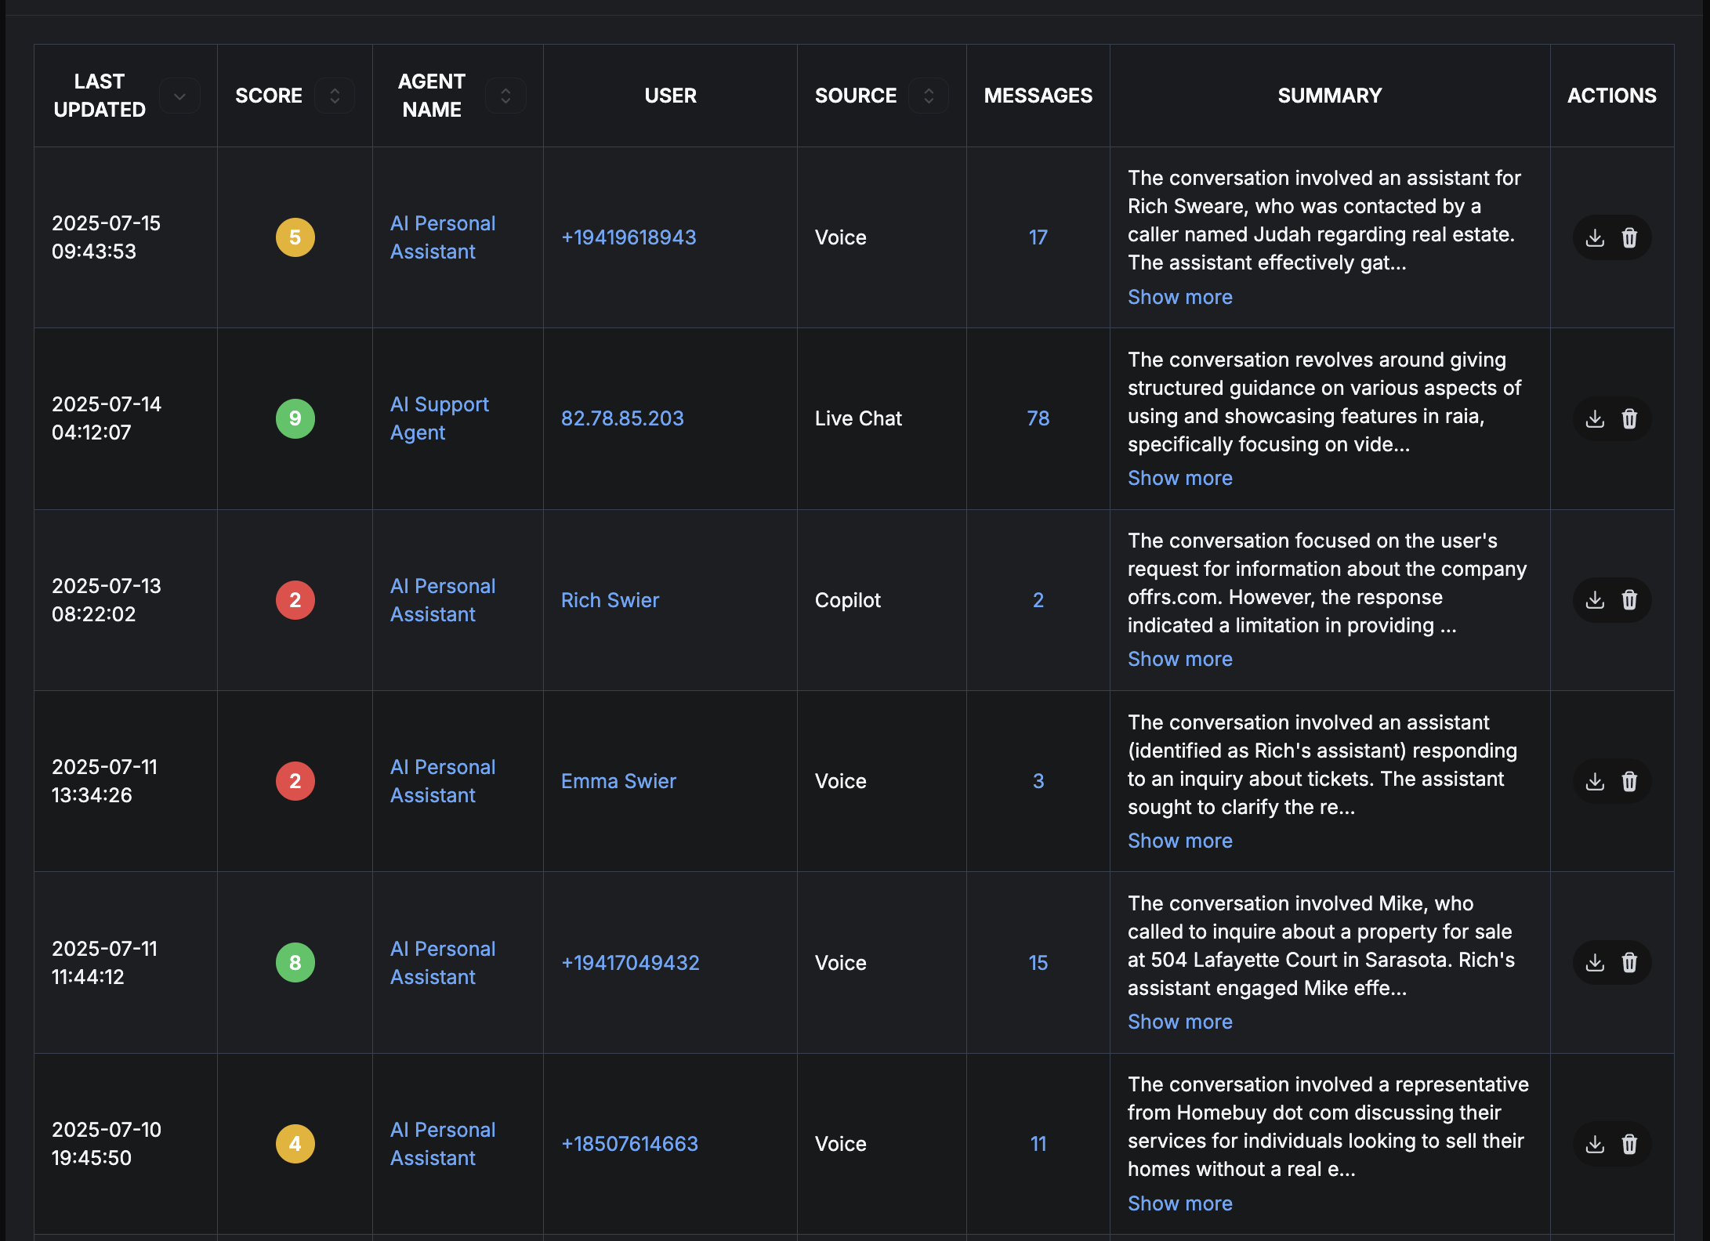The height and width of the screenshot is (1241, 1710).
Task: Show more of the Rich Sweare summary
Action: (x=1179, y=297)
